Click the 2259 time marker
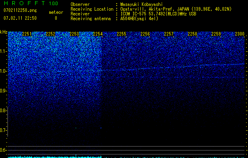Image resolution: width=248 pixels, height=158 pixels. 216,34
